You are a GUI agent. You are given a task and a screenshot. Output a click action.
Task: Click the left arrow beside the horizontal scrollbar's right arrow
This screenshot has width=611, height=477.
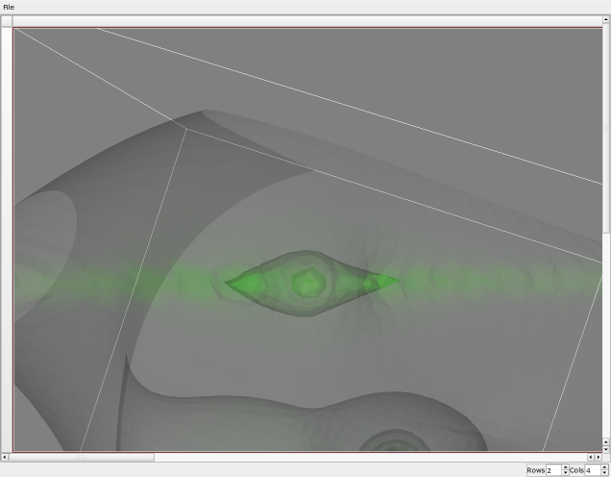(x=591, y=457)
